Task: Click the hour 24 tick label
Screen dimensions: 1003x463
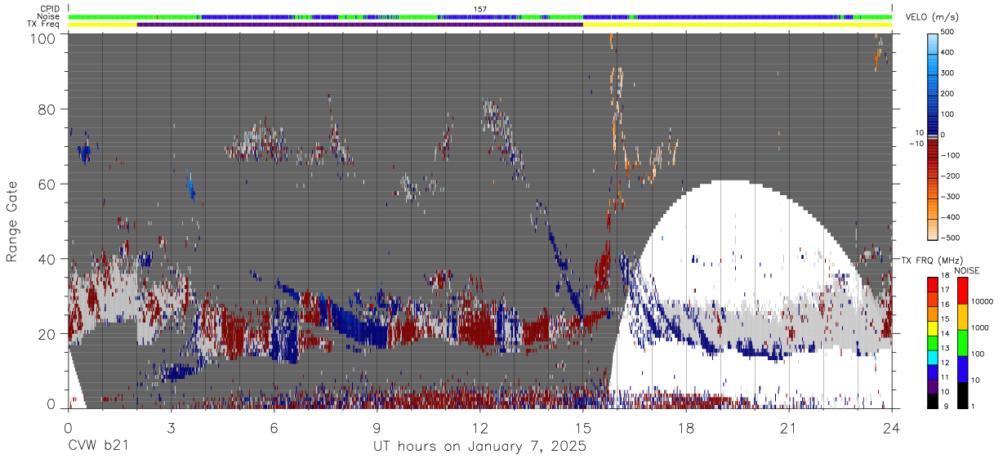Action: tap(891, 428)
